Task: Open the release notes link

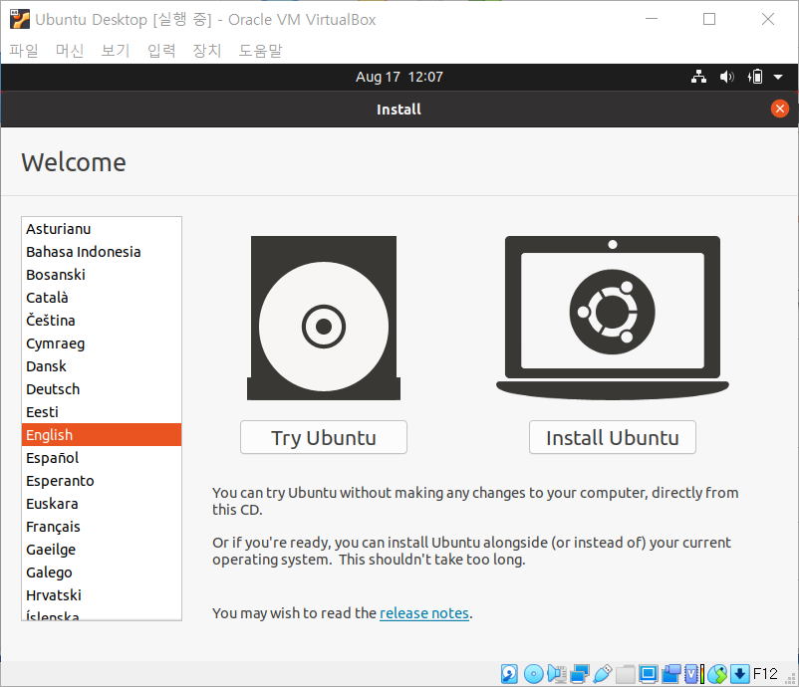Action: pos(424,613)
